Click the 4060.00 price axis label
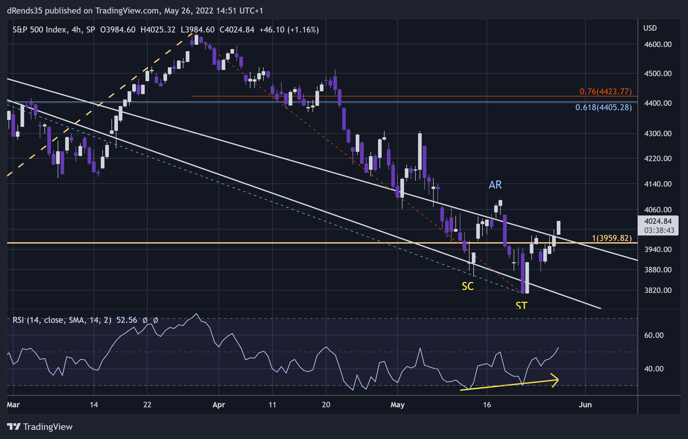Image resolution: width=688 pixels, height=439 pixels. [x=658, y=209]
